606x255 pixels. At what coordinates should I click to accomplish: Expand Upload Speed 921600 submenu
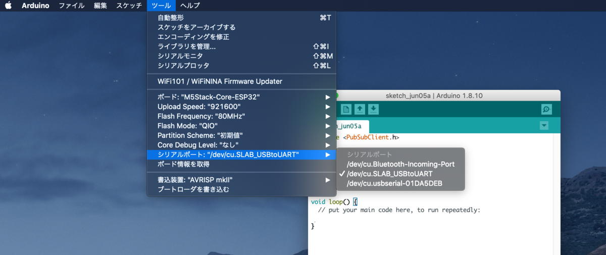pyautogui.click(x=241, y=107)
